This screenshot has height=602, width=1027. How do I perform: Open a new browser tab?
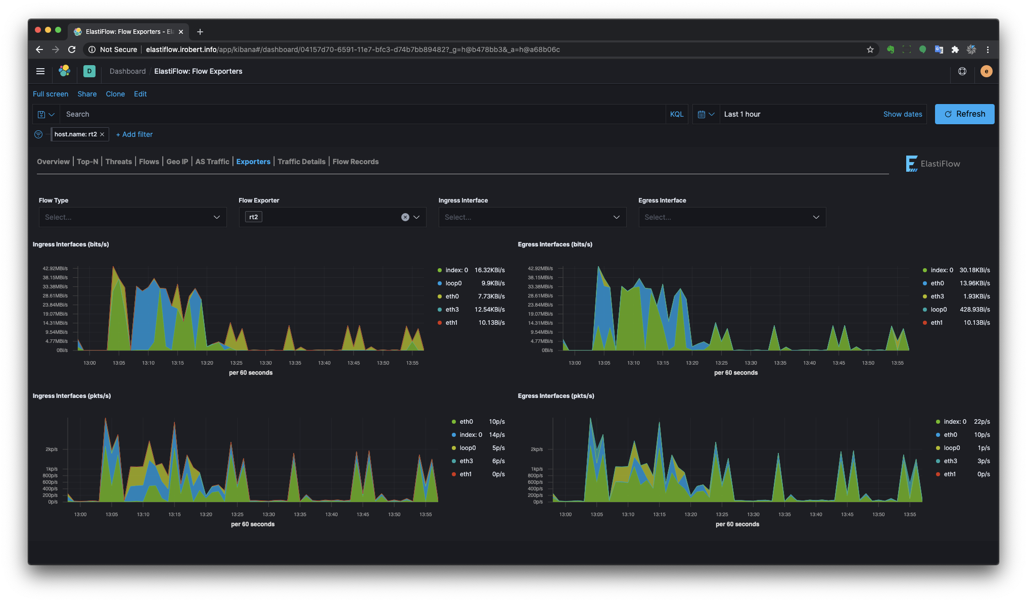pos(200,32)
